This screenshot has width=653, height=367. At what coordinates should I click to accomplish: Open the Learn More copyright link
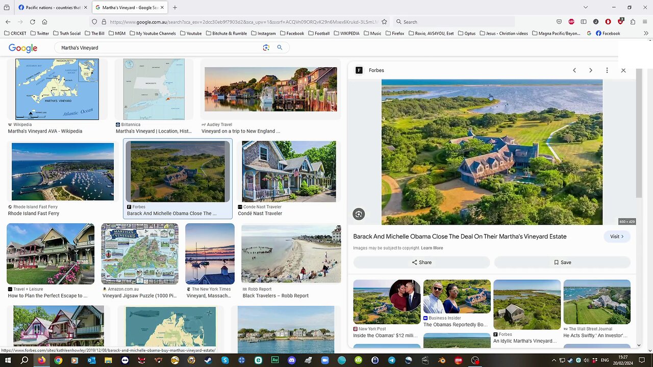point(432,248)
